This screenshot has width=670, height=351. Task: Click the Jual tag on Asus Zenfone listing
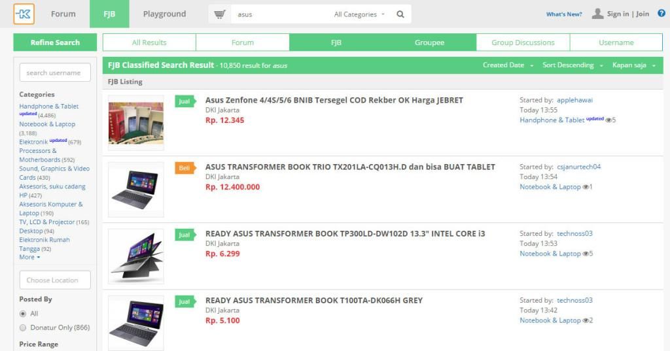185,101
